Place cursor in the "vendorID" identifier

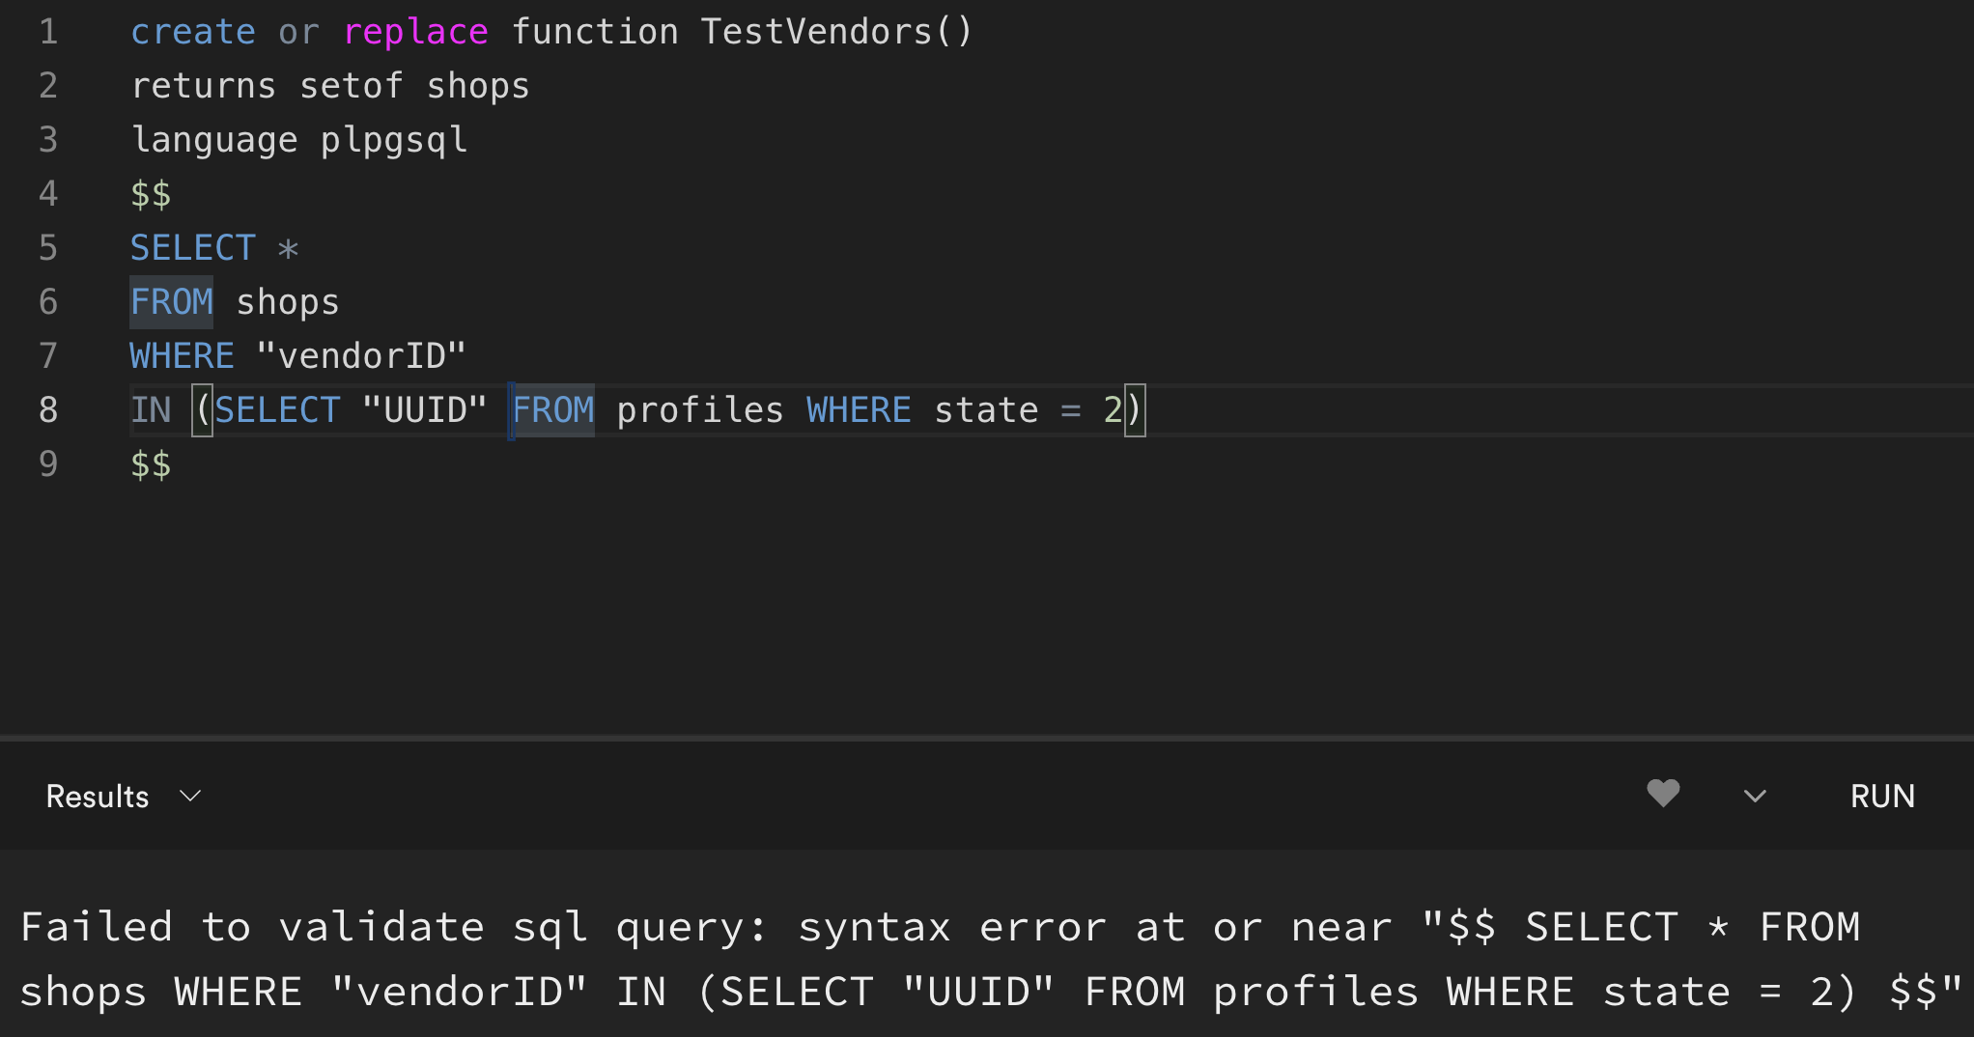361,356
